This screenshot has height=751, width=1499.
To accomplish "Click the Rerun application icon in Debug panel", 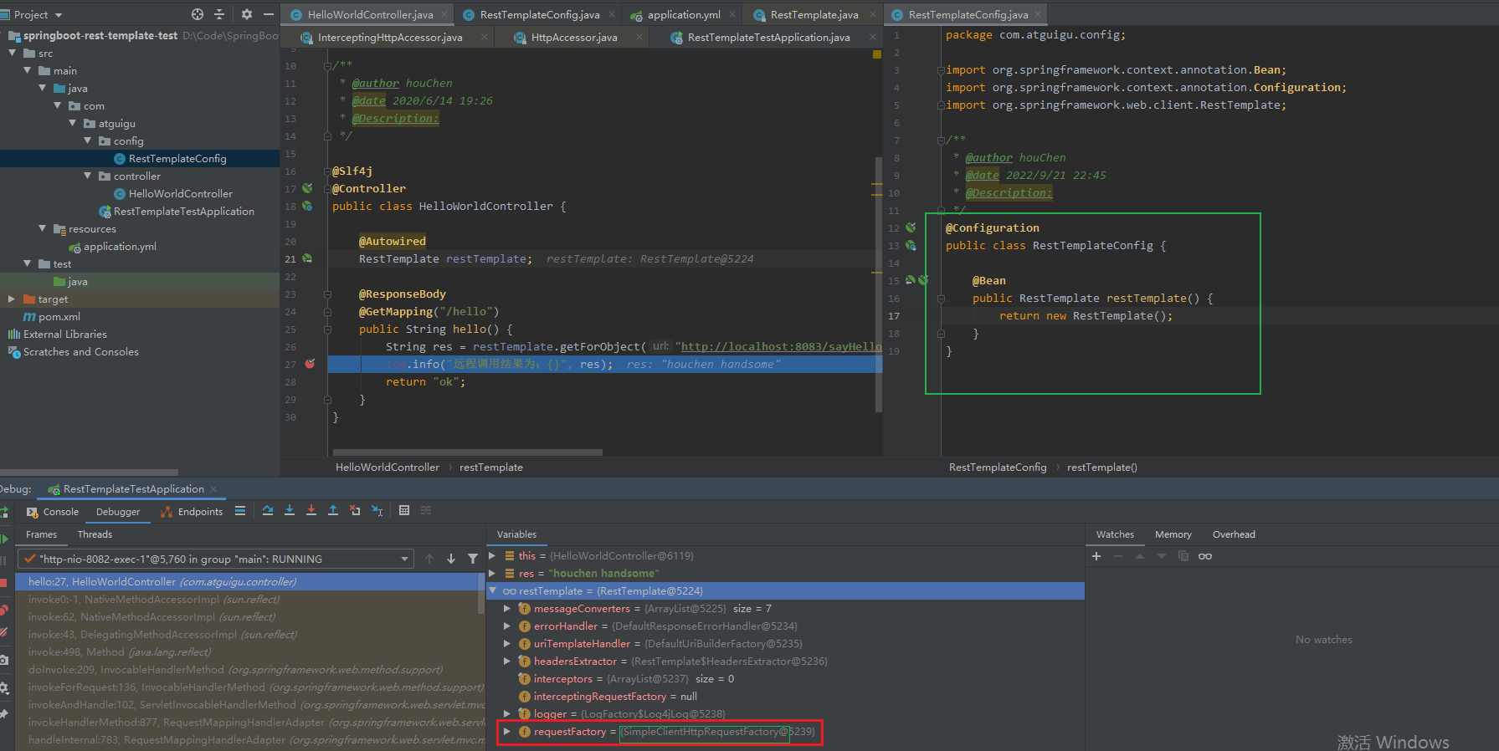I will tap(4, 512).
